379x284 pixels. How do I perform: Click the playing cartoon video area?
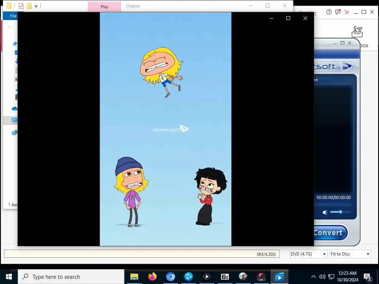click(x=165, y=129)
